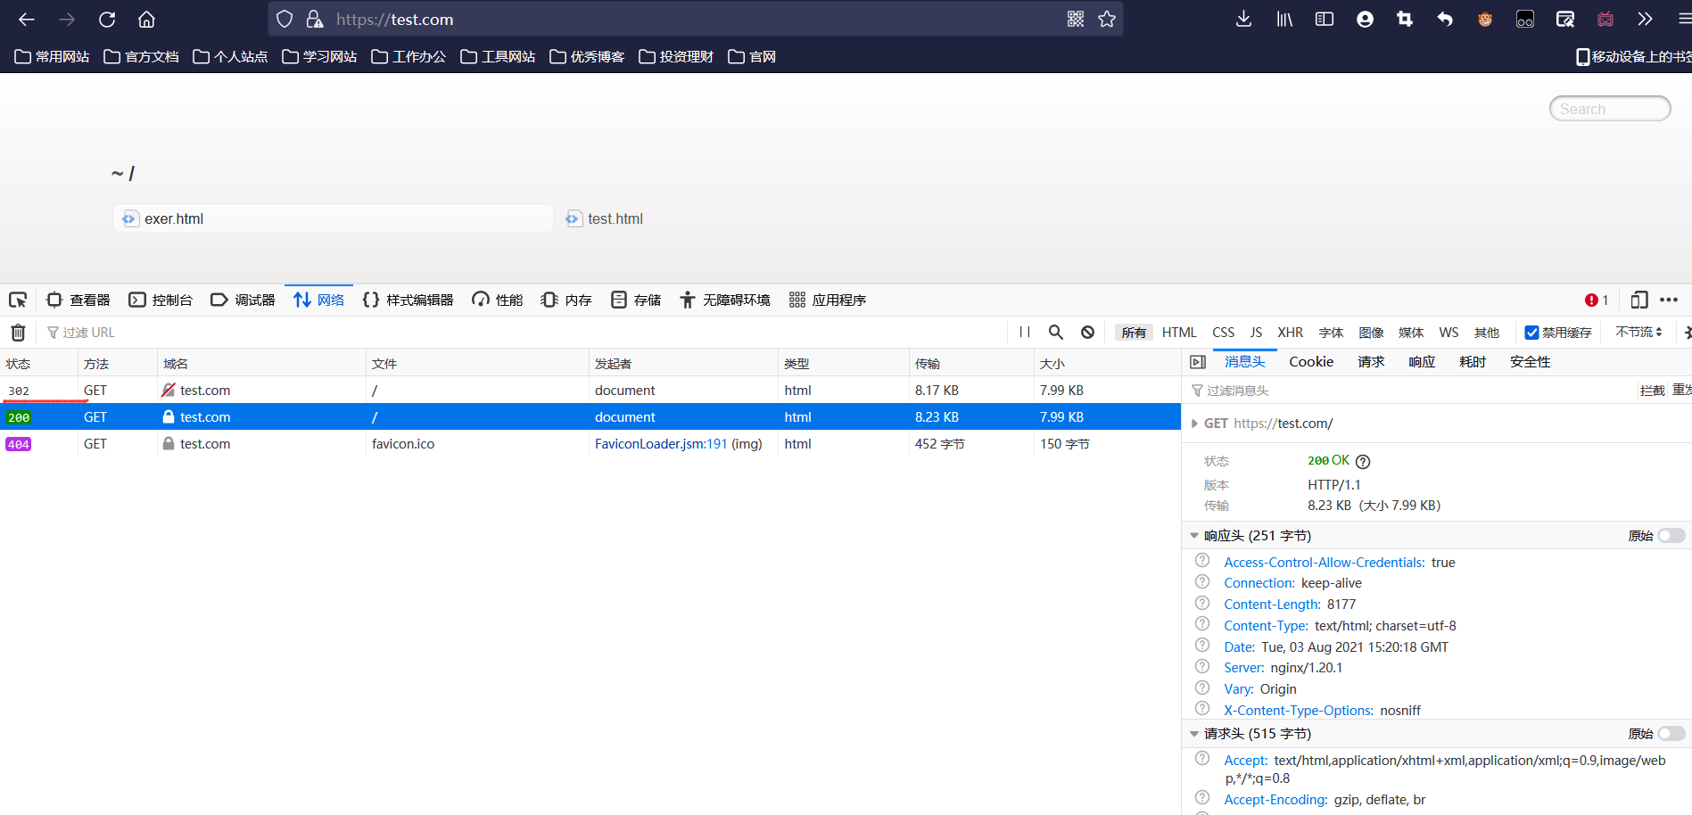Open the Cookie tab in details pane

point(1311,362)
